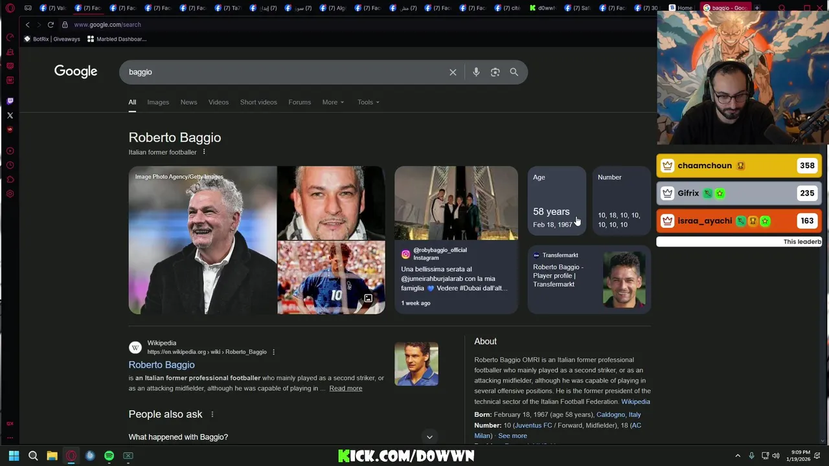This screenshot has height=466, width=829.
Task: Click the address bar lock icon
Action: click(65, 25)
